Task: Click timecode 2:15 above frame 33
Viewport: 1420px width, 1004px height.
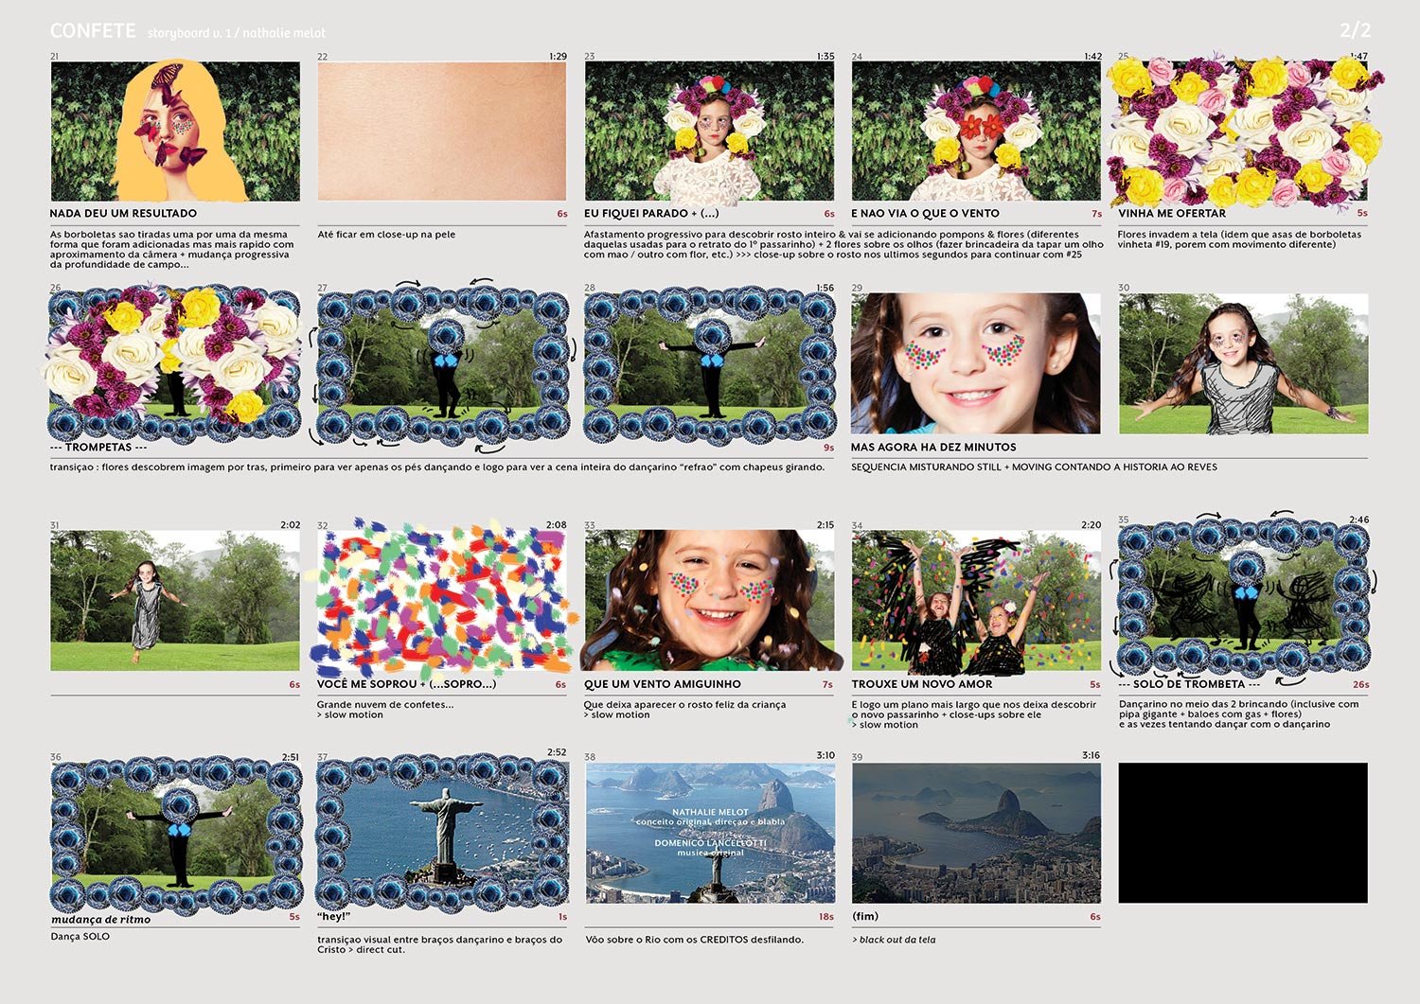Action: (x=825, y=525)
